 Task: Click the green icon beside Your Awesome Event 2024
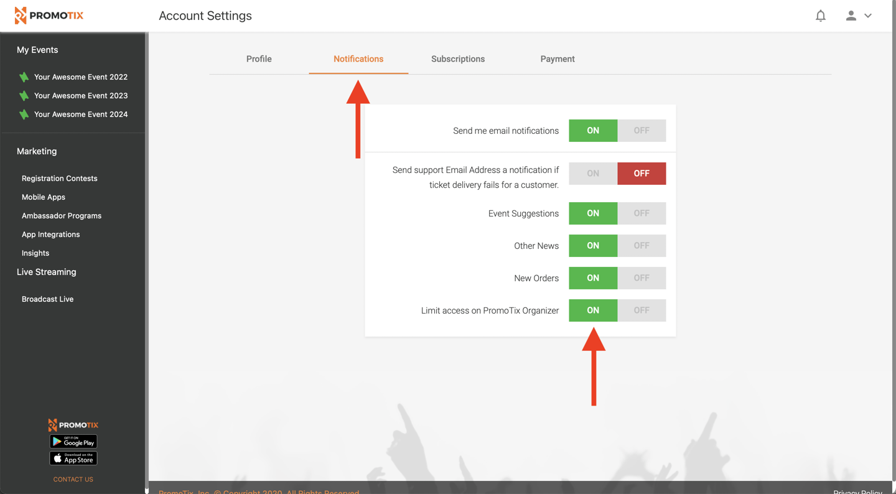(x=24, y=114)
